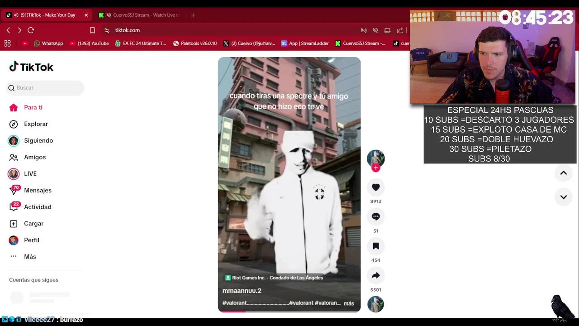This screenshot has width=579, height=326.
Task: Open the first red YouTube icon bookmark
Action: [25, 43]
